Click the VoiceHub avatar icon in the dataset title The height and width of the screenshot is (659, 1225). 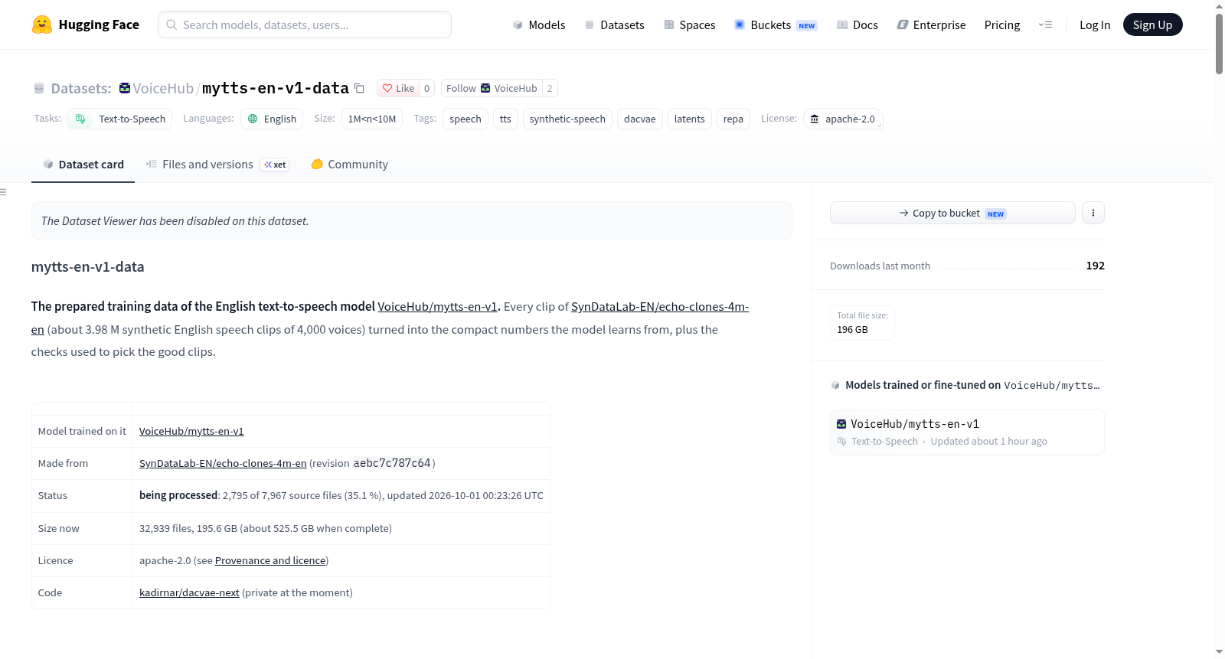pyautogui.click(x=125, y=88)
